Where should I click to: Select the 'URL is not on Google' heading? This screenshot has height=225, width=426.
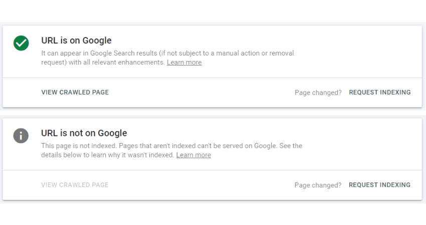(84, 133)
